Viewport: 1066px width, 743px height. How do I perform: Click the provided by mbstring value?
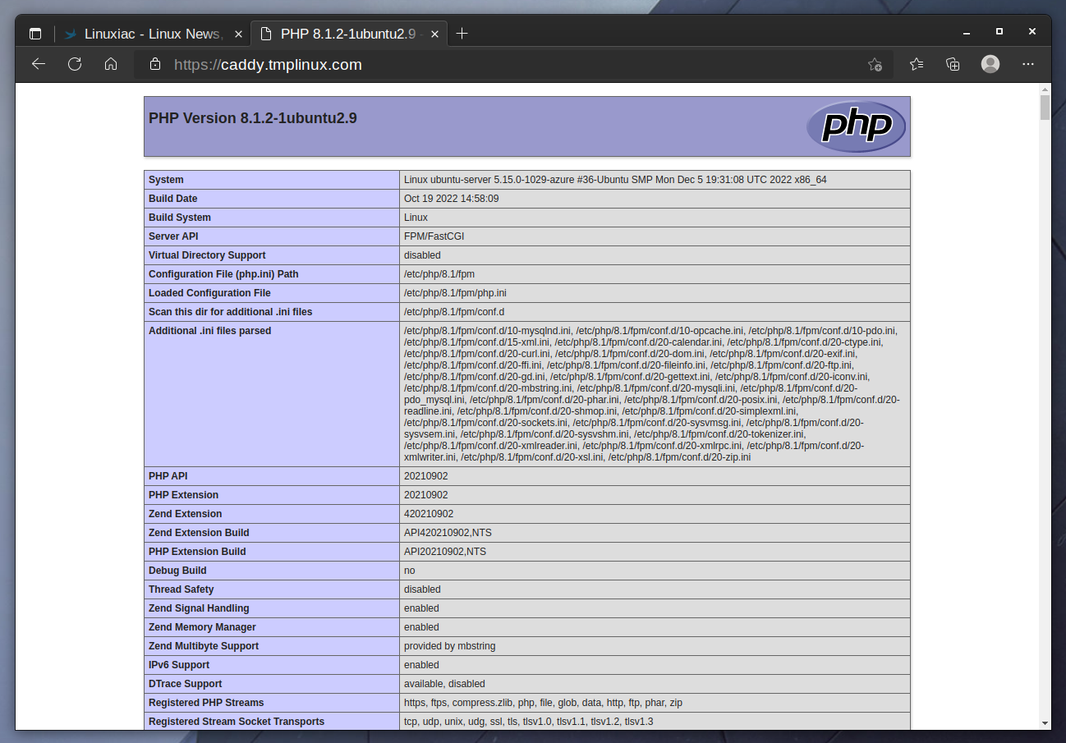450,646
